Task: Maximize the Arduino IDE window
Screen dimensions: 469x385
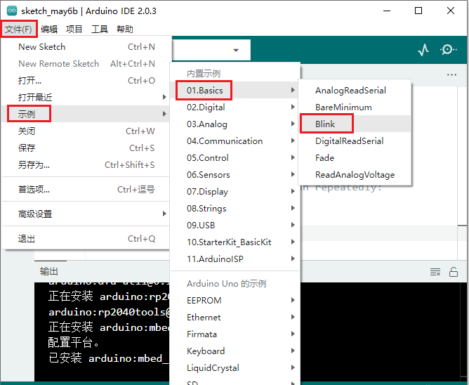Action: tap(418, 11)
